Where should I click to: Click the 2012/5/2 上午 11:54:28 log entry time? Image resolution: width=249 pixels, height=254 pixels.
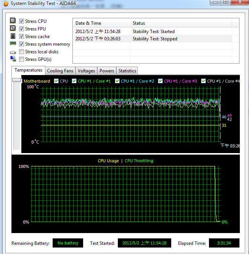coord(98,32)
